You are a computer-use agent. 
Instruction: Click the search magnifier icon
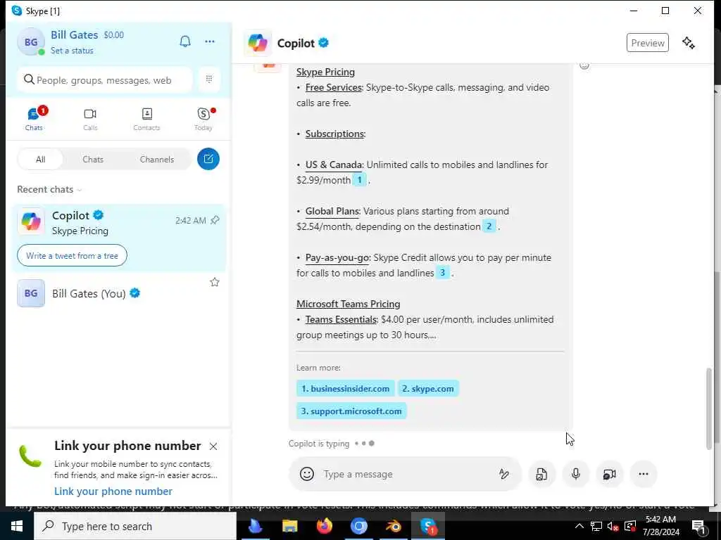[29, 79]
